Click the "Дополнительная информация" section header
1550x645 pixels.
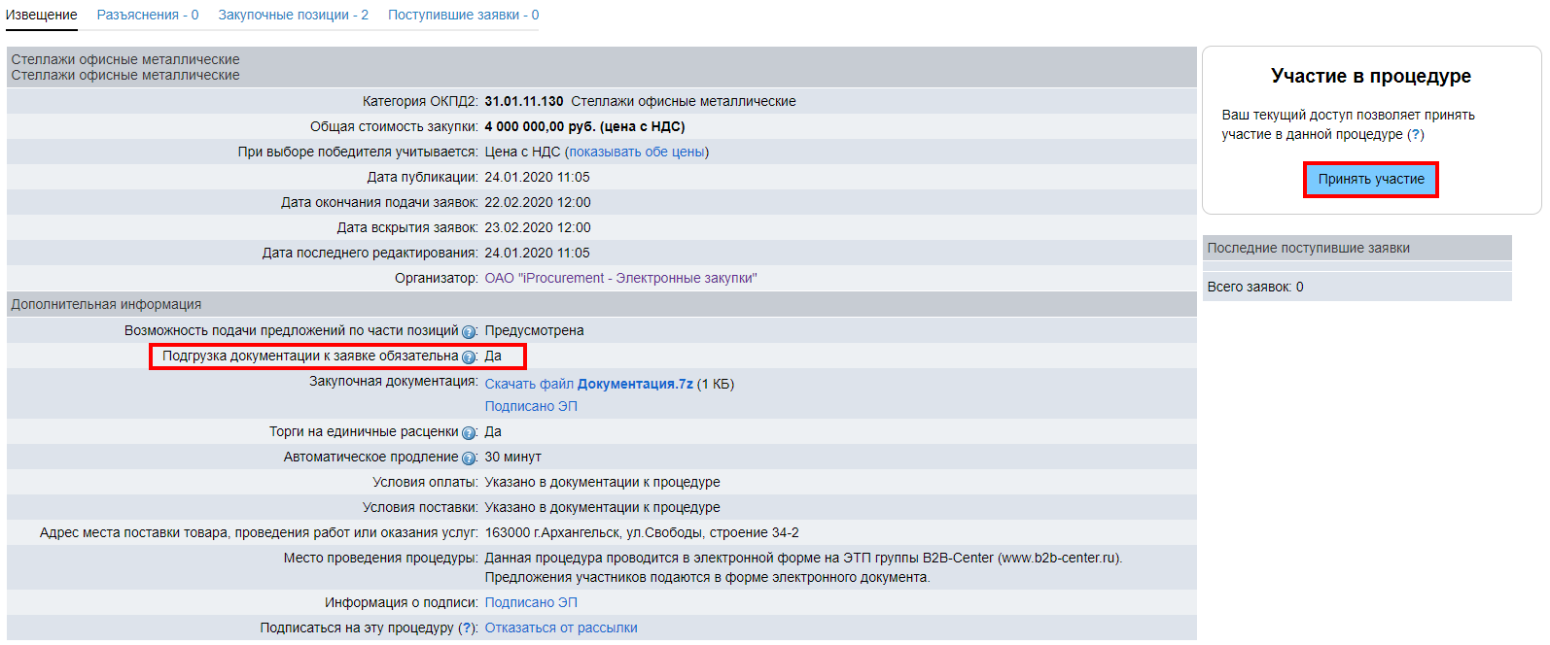click(106, 305)
